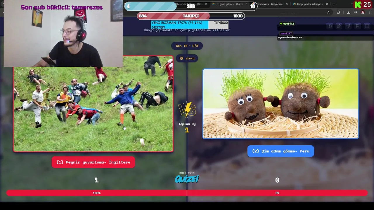Click the share icon next to the eye

point(339,26)
